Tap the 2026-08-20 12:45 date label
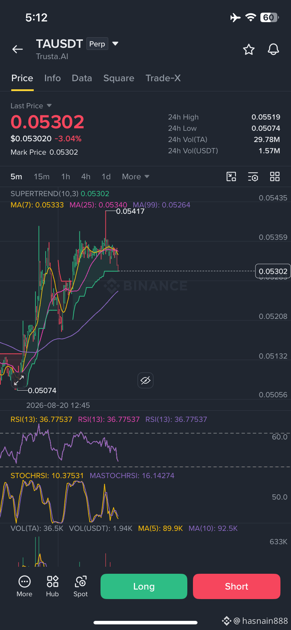Screen dimensions: 291x630 (58, 405)
